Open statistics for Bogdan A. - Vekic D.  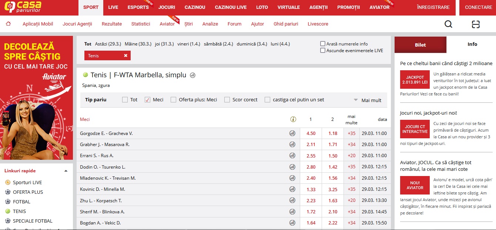coord(292,223)
